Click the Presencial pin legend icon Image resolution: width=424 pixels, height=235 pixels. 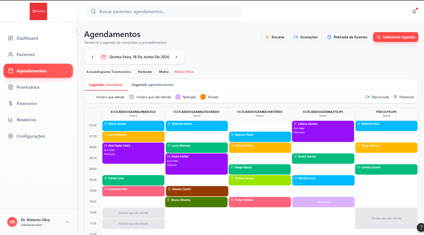click(395, 97)
